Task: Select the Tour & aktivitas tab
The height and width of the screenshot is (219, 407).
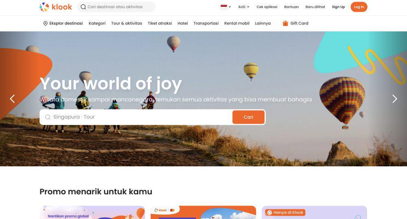Action: click(127, 23)
